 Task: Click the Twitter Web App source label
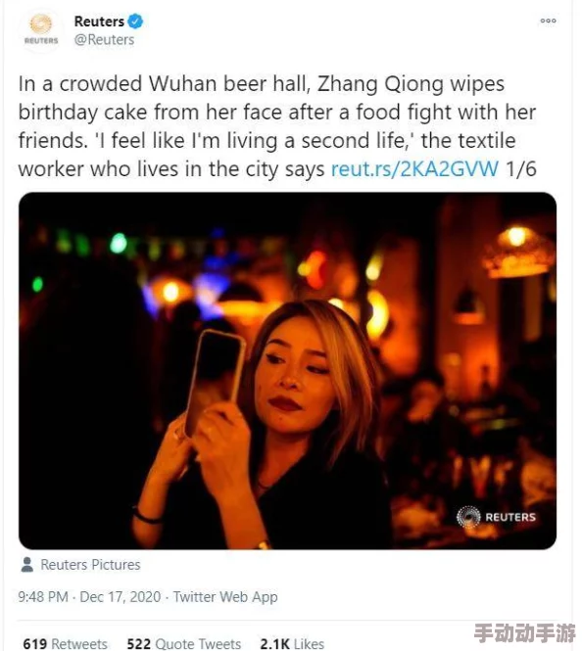coord(225,596)
